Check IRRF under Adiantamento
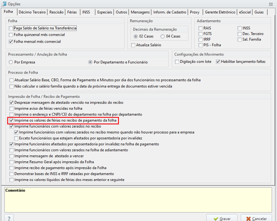This screenshot has height=221, width=277. [200, 39]
